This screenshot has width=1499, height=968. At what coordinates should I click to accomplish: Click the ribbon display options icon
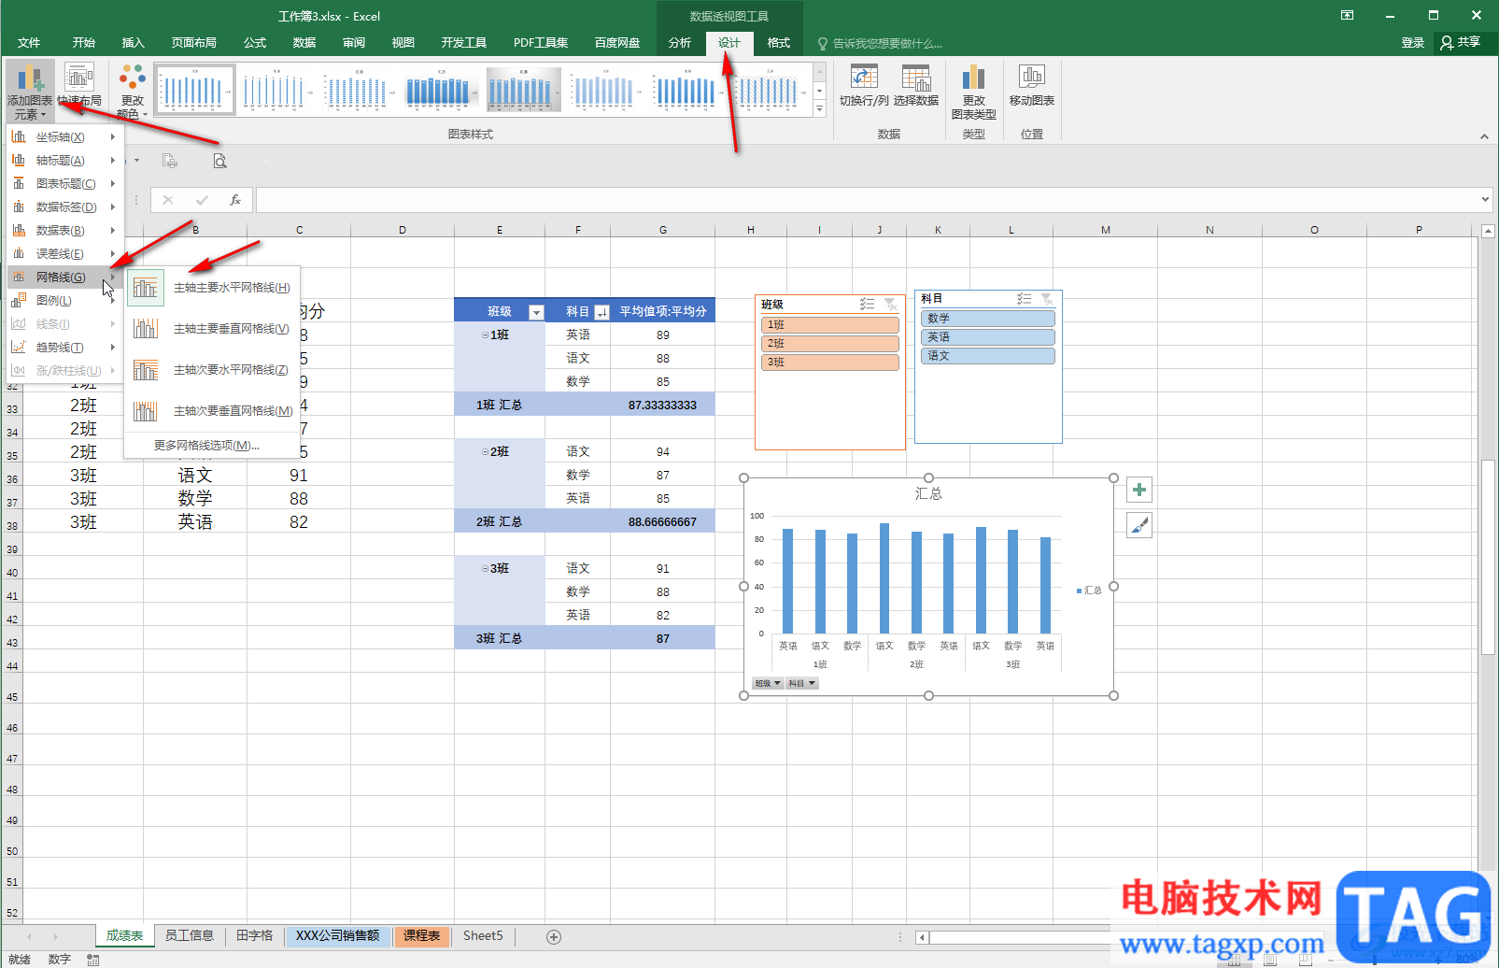[1347, 15]
